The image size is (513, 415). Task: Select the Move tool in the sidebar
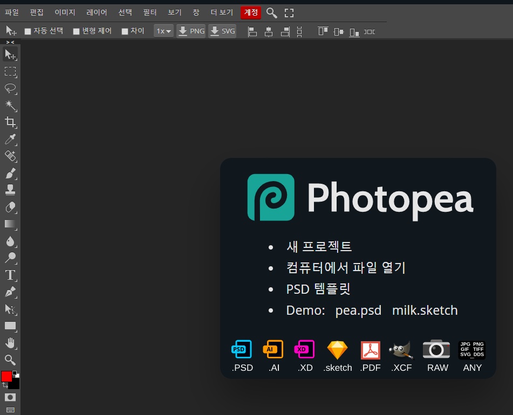tap(10, 54)
